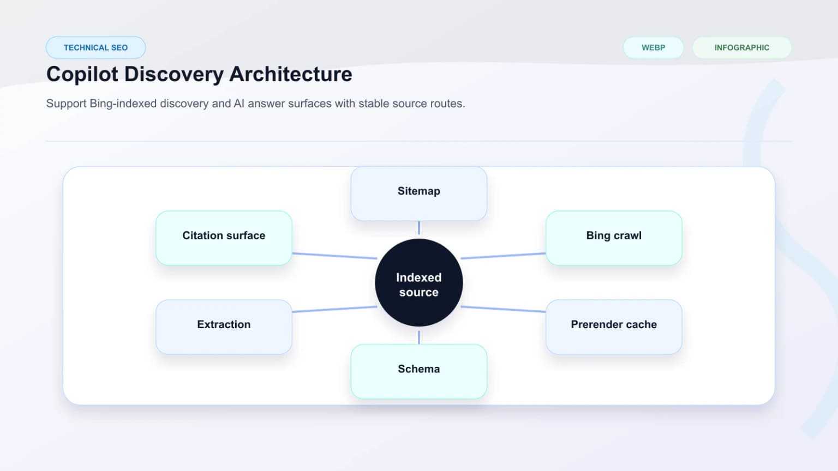The height and width of the screenshot is (471, 838).
Task: Click the subtitle about Bing-indexed discovery
Action: pyautogui.click(x=255, y=104)
